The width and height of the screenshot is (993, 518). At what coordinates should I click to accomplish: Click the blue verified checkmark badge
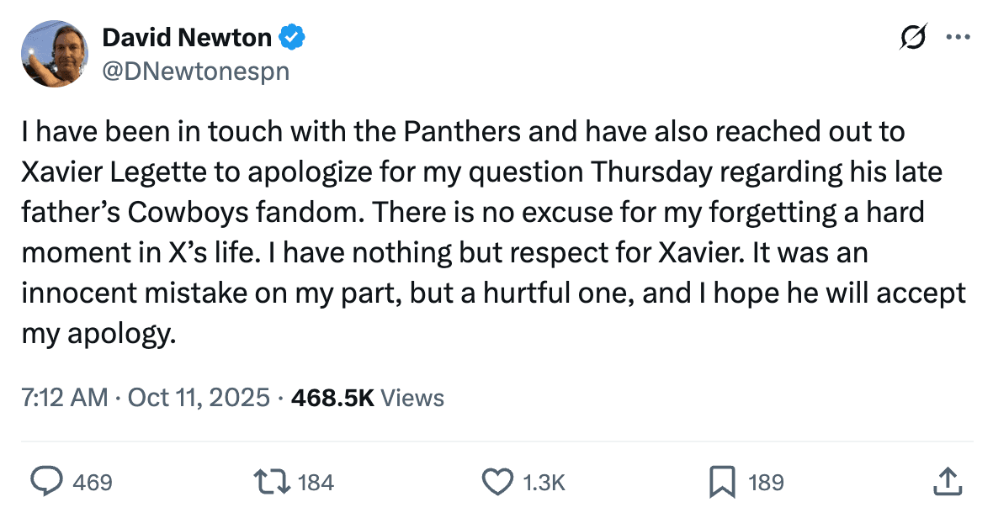[x=292, y=37]
